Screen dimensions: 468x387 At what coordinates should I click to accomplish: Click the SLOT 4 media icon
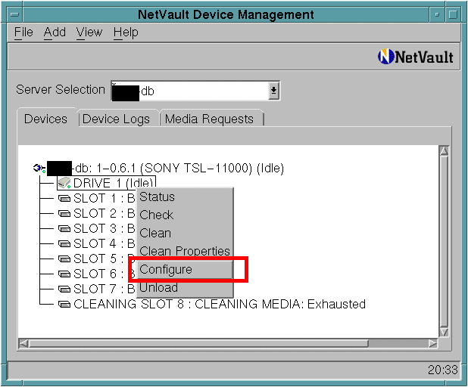coord(64,243)
